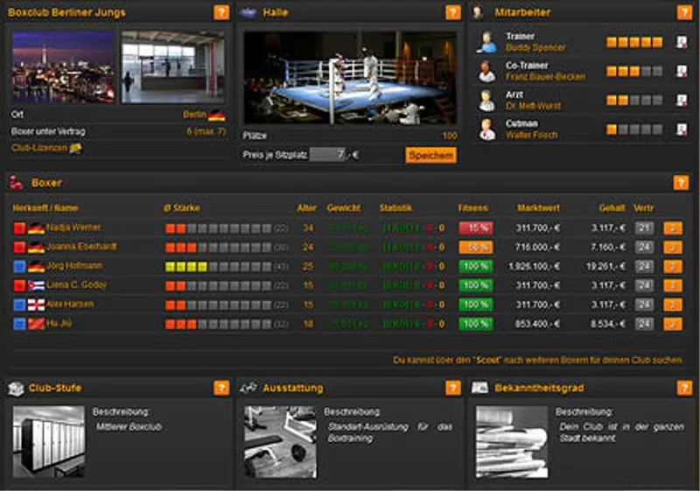Click the locker room image in Club-Stufe

pyautogui.click(x=48, y=442)
